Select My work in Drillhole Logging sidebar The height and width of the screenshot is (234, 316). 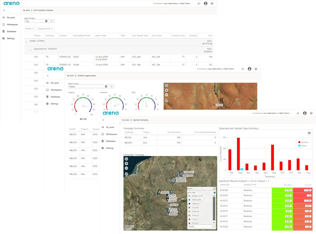pos(52,83)
